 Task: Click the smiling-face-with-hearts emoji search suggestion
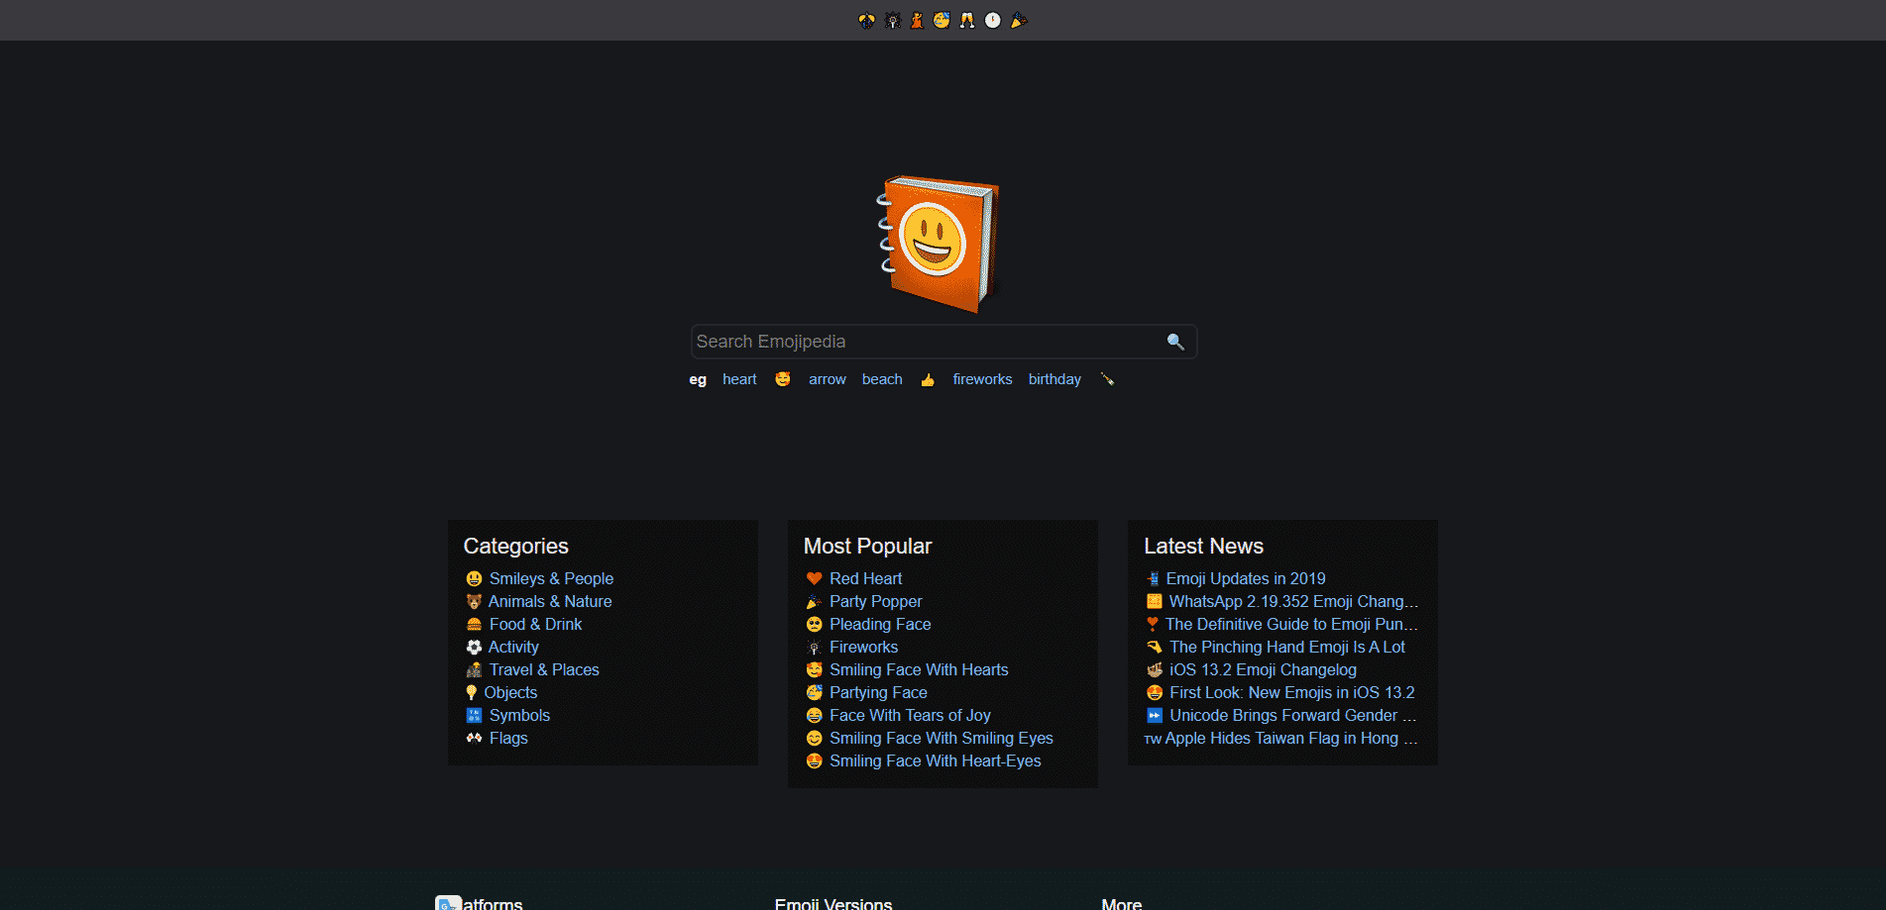[783, 379]
